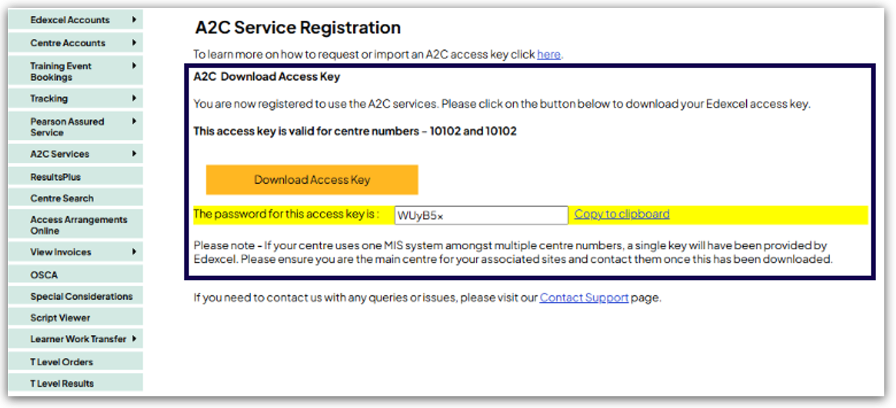Open the OSCA menu item
The image size is (896, 408).
44,275
